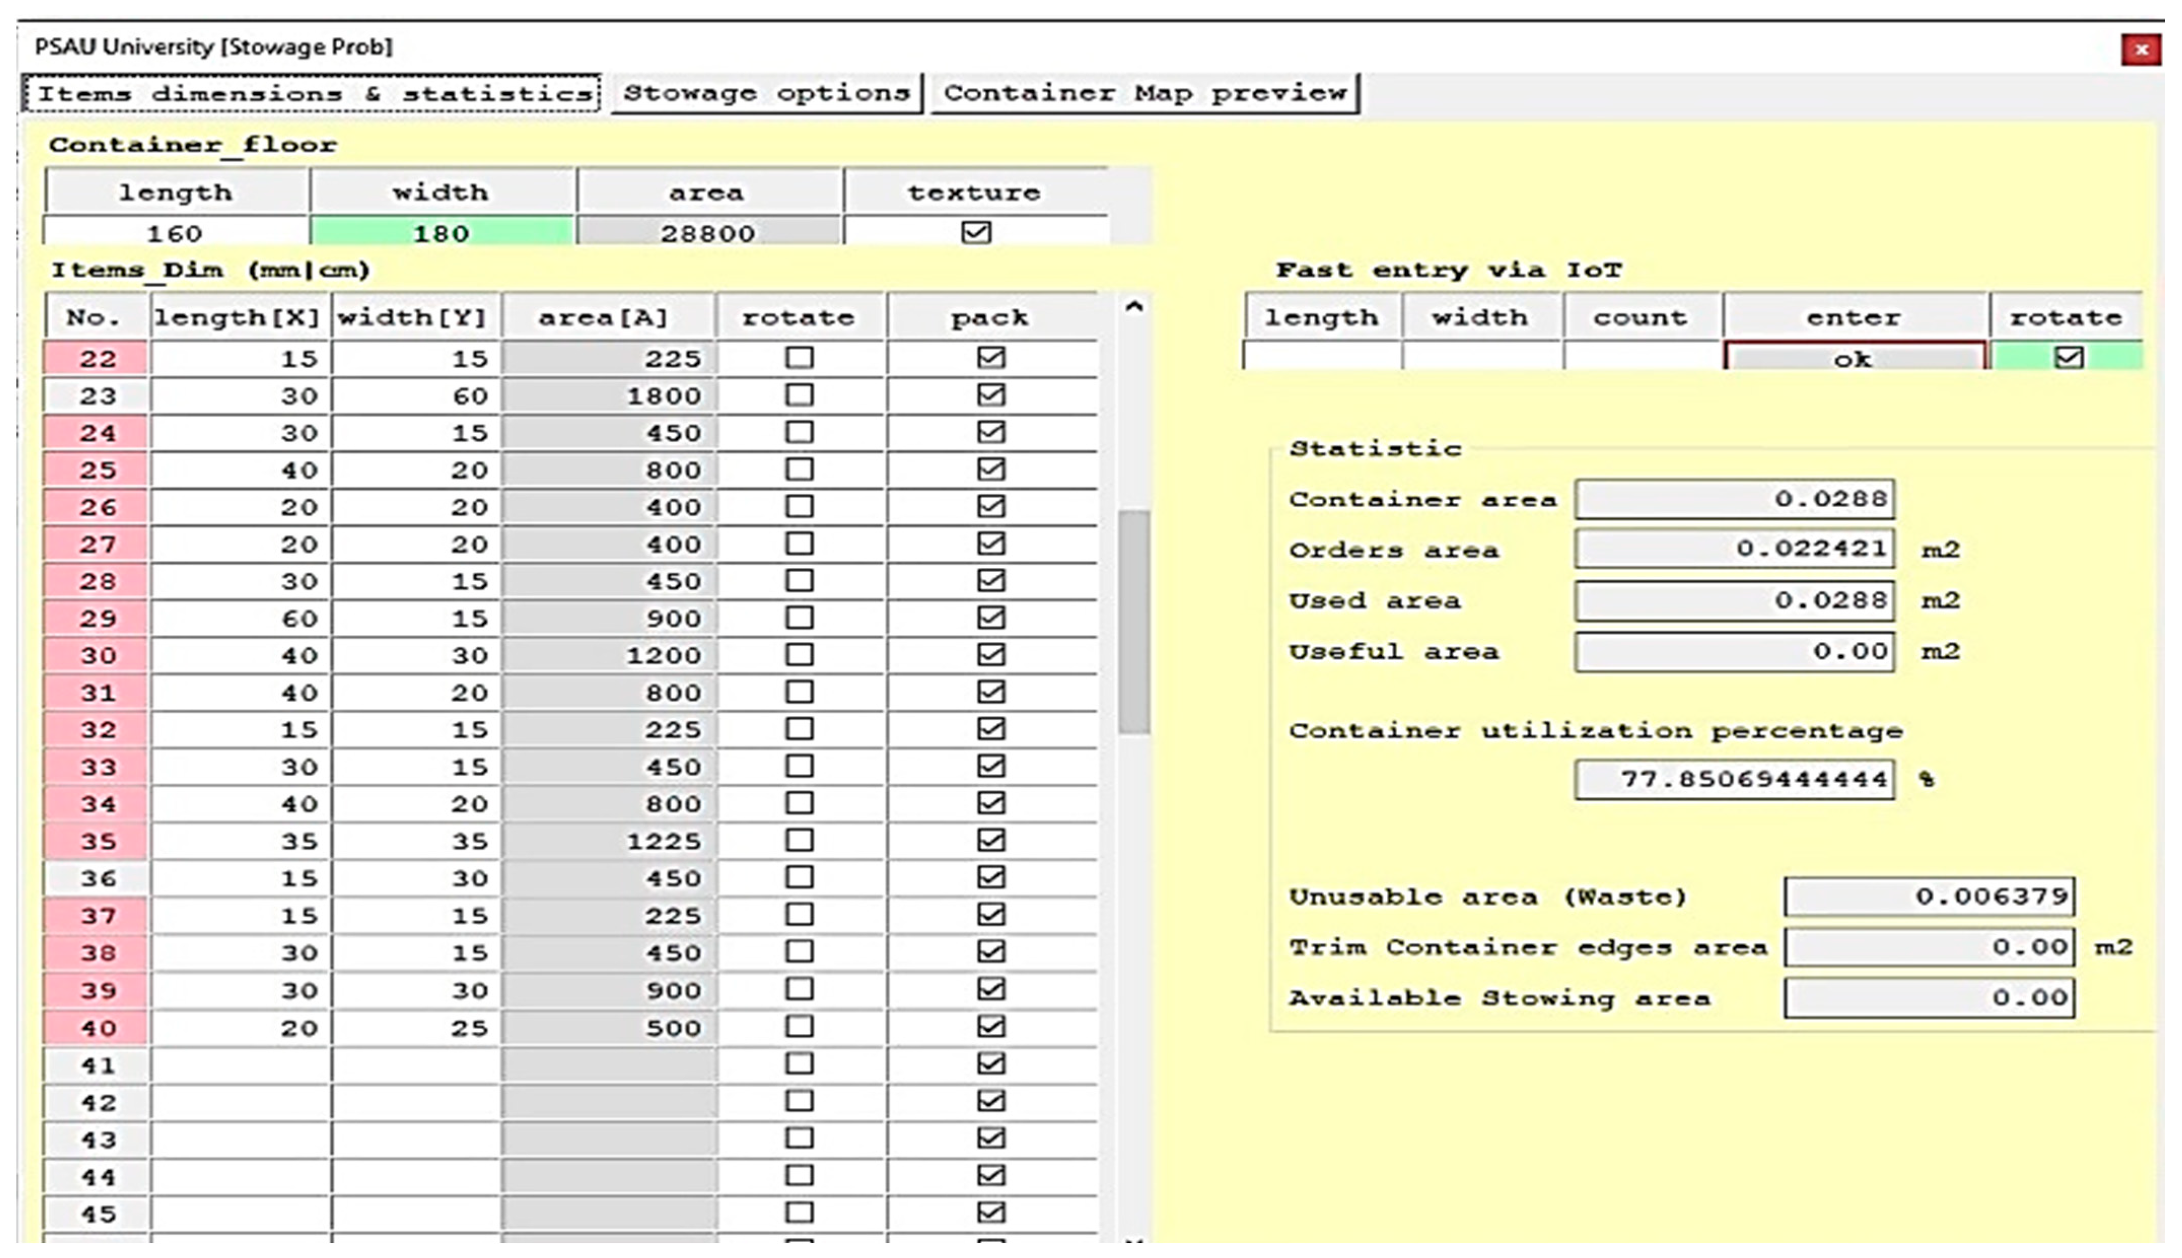The image size is (2182, 1258).
Task: Toggle Fast entry rotate checkbox
Action: click(x=2068, y=357)
